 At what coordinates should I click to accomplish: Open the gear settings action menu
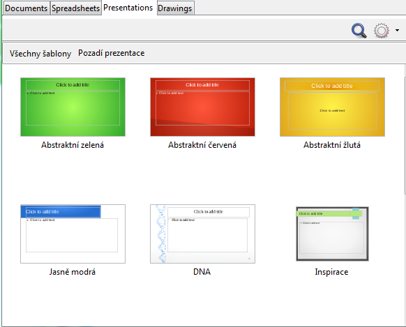(382, 31)
